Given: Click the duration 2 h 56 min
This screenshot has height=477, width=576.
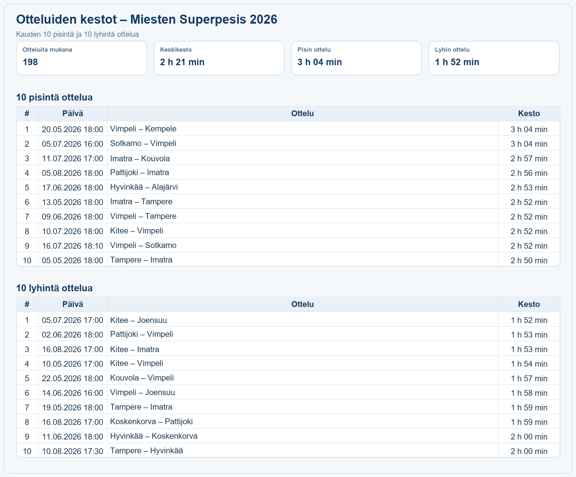Looking at the screenshot, I should pos(529,173).
